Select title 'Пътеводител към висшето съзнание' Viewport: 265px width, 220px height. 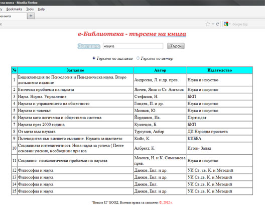[x=70, y=139]
